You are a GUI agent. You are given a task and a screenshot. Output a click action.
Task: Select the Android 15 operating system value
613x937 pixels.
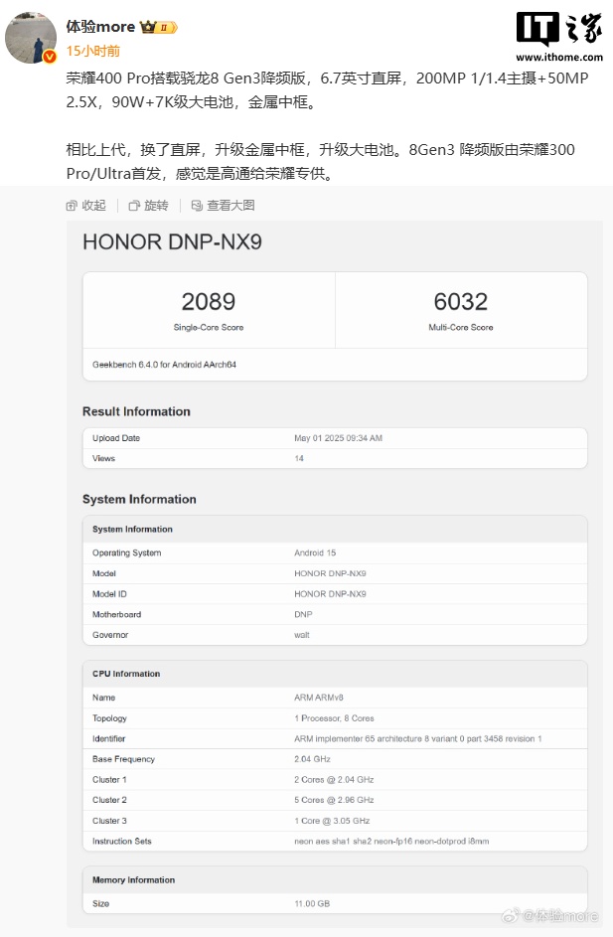click(315, 552)
